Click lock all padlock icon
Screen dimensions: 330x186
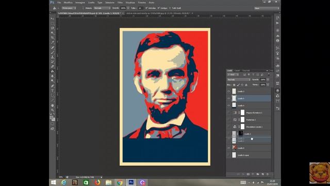click(246, 85)
